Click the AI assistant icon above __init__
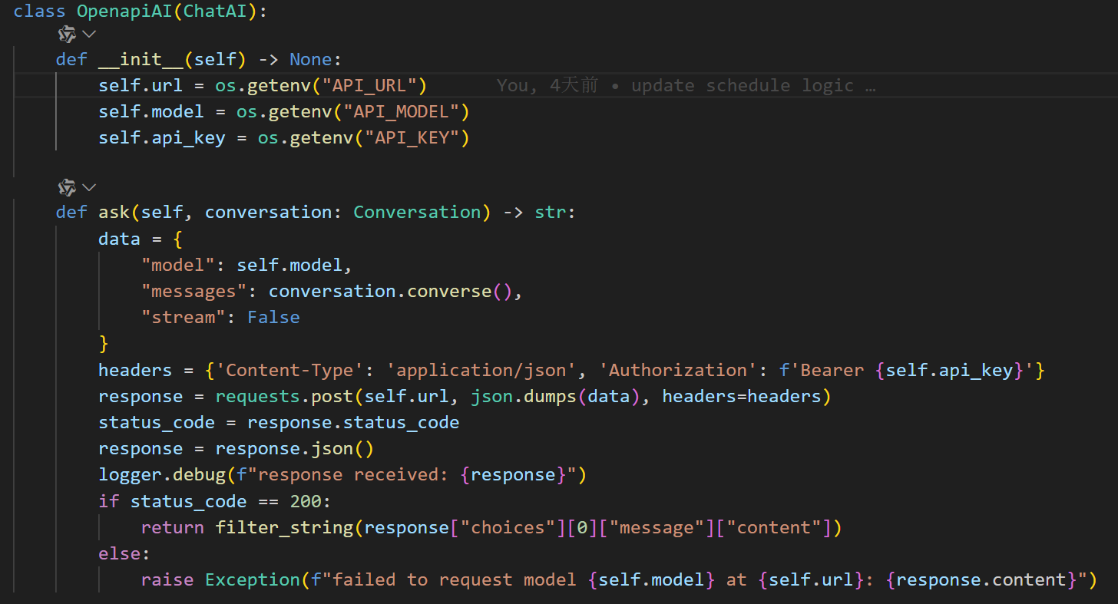The width and height of the screenshot is (1118, 604). coord(68,34)
